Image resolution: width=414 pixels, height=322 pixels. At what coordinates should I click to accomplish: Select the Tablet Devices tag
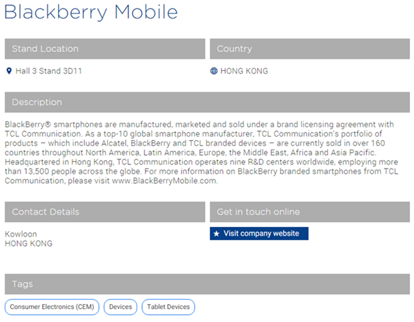click(168, 307)
